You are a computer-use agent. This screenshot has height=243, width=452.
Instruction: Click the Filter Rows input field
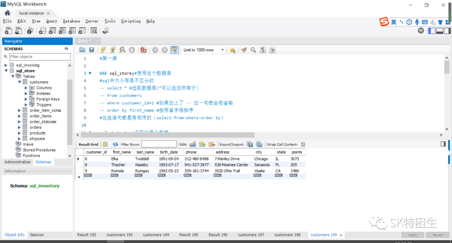(159, 144)
